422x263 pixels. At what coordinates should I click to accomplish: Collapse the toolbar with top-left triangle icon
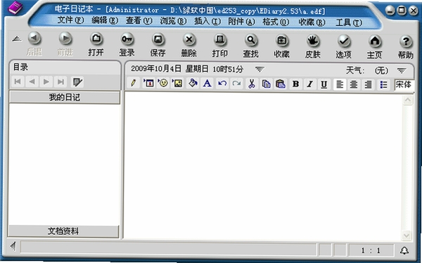[x=17, y=39]
